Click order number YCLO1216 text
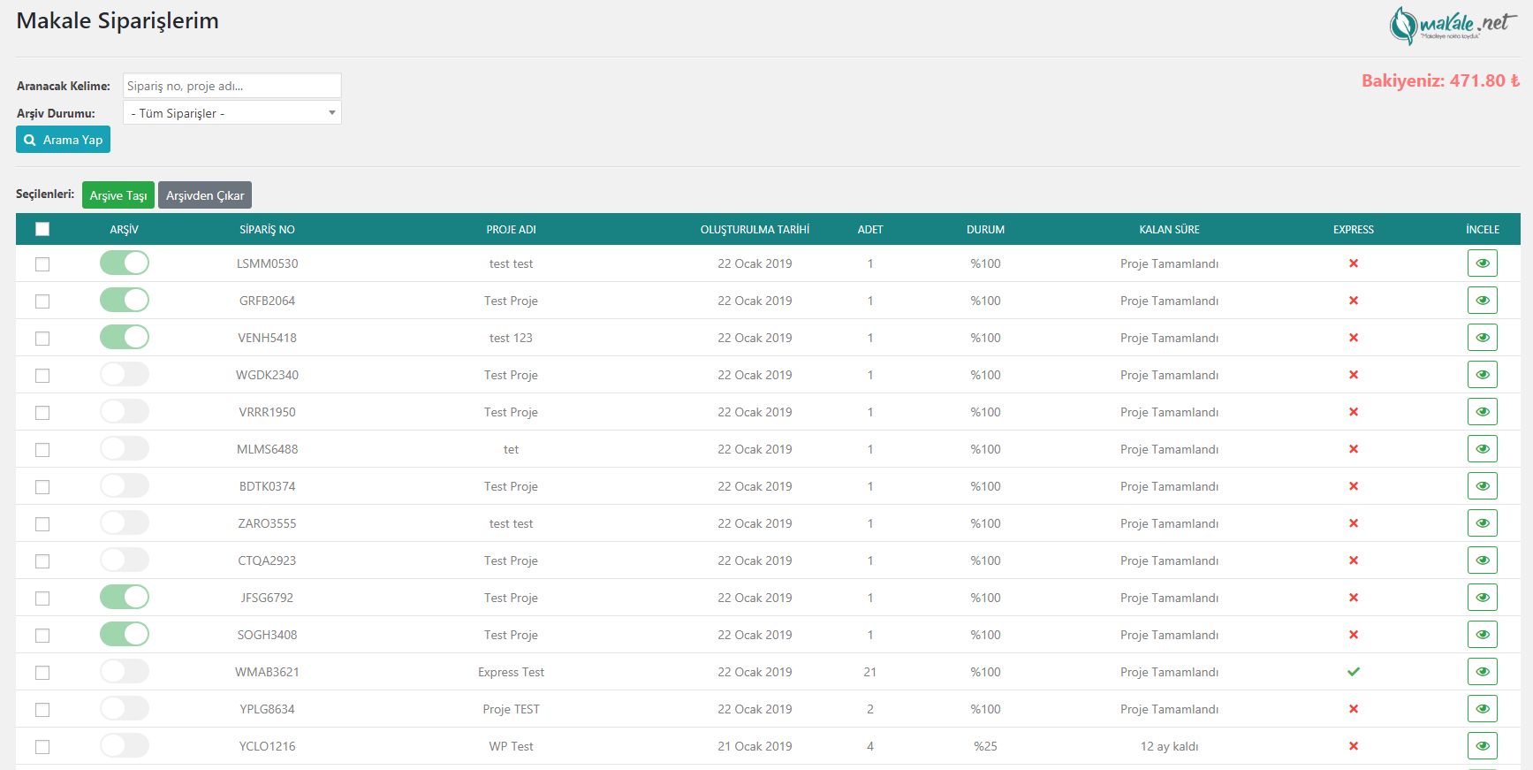 click(267, 746)
